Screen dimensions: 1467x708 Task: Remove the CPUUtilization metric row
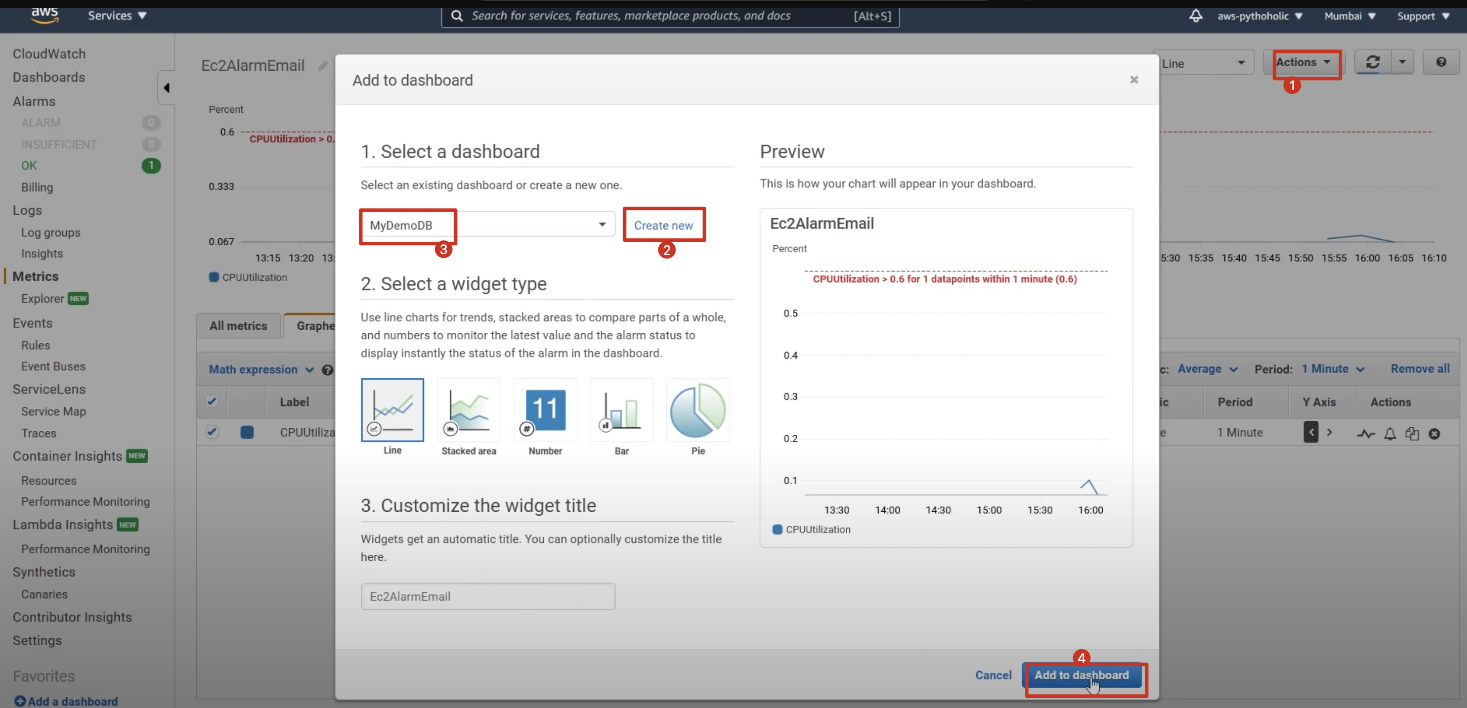[1434, 434]
